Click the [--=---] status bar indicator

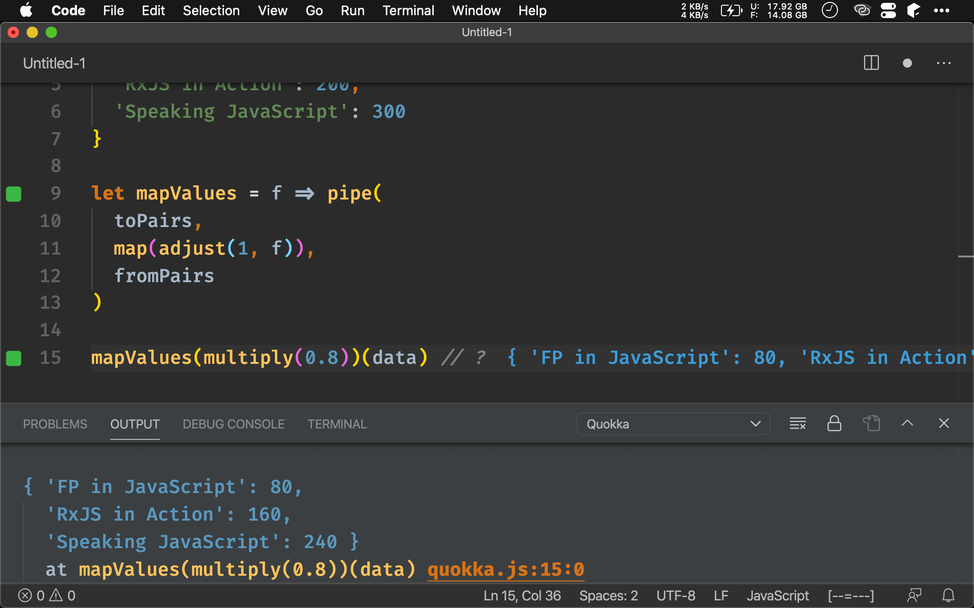click(x=851, y=596)
